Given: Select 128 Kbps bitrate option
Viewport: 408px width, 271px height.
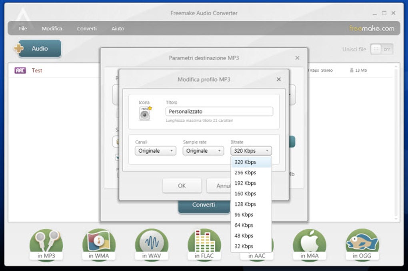Looking at the screenshot, I should [x=251, y=204].
